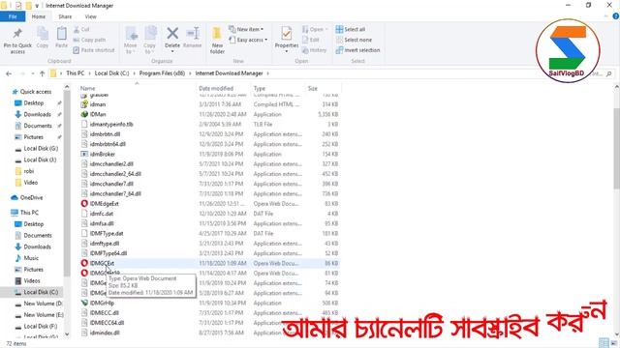Screen dimensions: 620x348
Task: Click Copy path command
Action: tap(89, 40)
